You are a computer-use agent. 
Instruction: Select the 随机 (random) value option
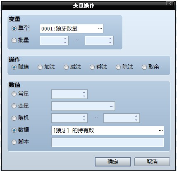[14, 118]
